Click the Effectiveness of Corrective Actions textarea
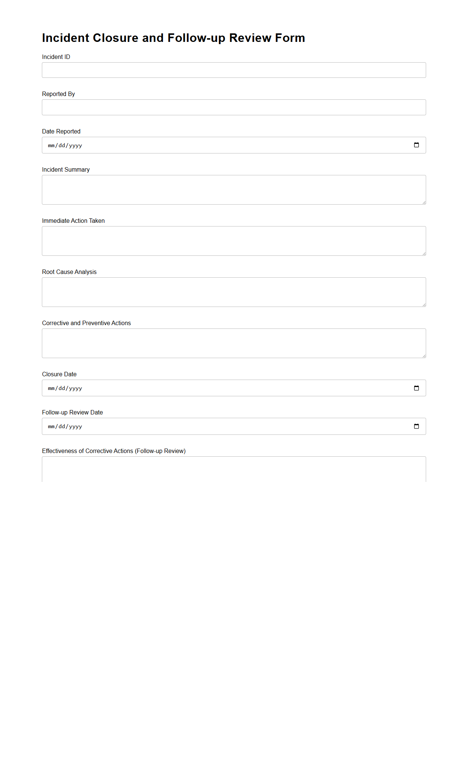The width and height of the screenshot is (468, 767). point(233,469)
